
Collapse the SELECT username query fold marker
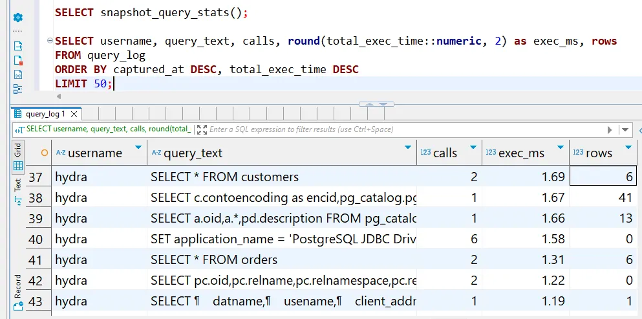click(x=50, y=41)
